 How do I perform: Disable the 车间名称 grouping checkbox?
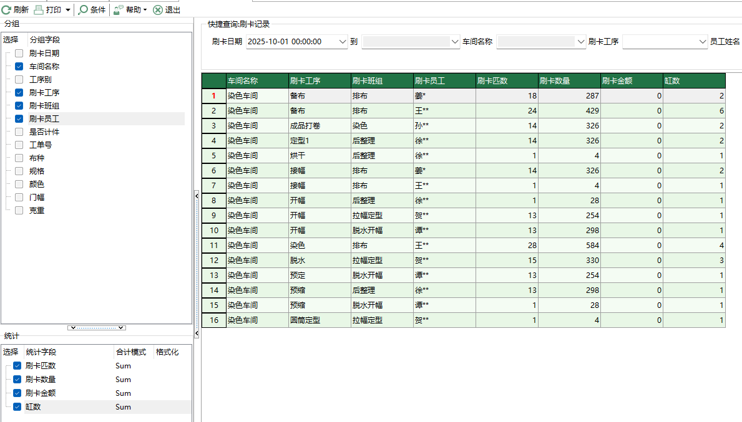[x=18, y=66]
